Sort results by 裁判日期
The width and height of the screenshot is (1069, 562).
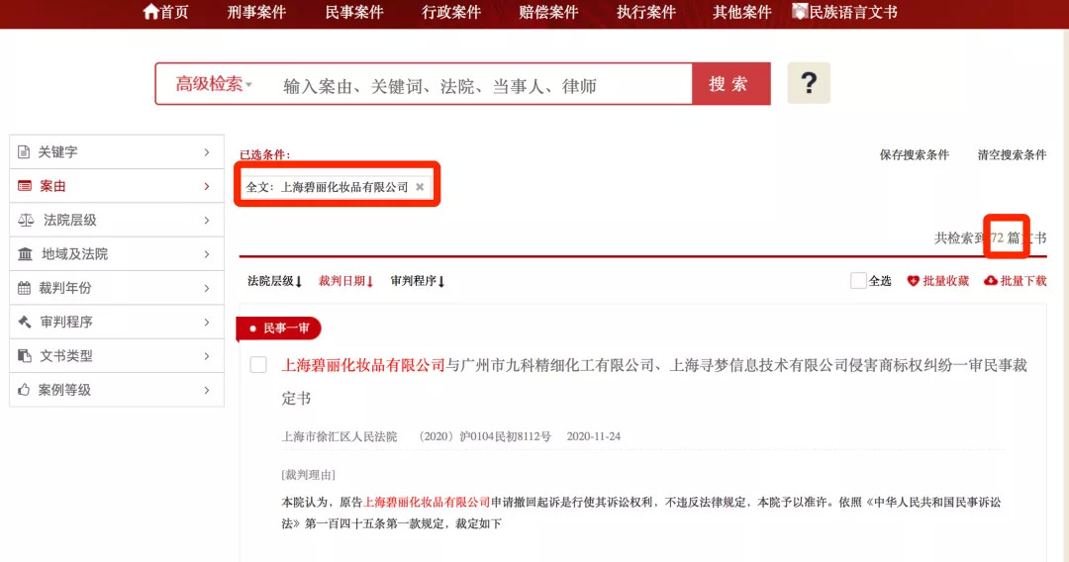[x=345, y=281]
